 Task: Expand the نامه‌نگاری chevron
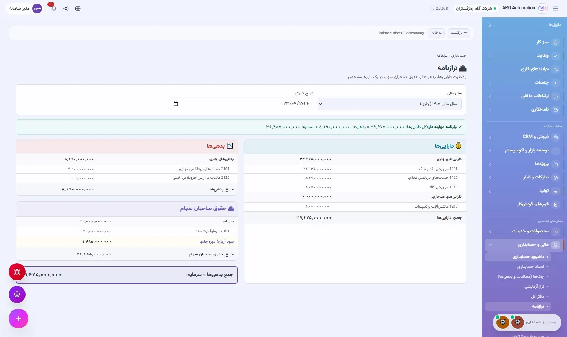490,110
